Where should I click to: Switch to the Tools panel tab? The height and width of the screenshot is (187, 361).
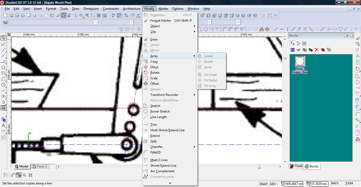(x=296, y=166)
